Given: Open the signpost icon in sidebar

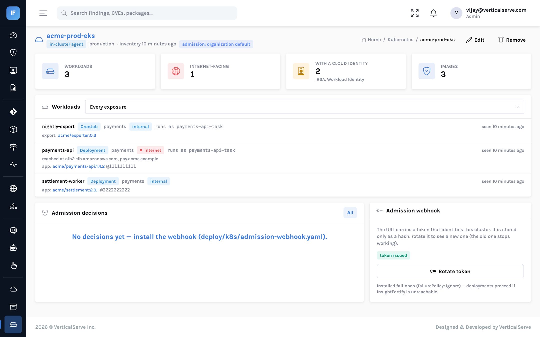Looking at the screenshot, I should tap(13, 147).
